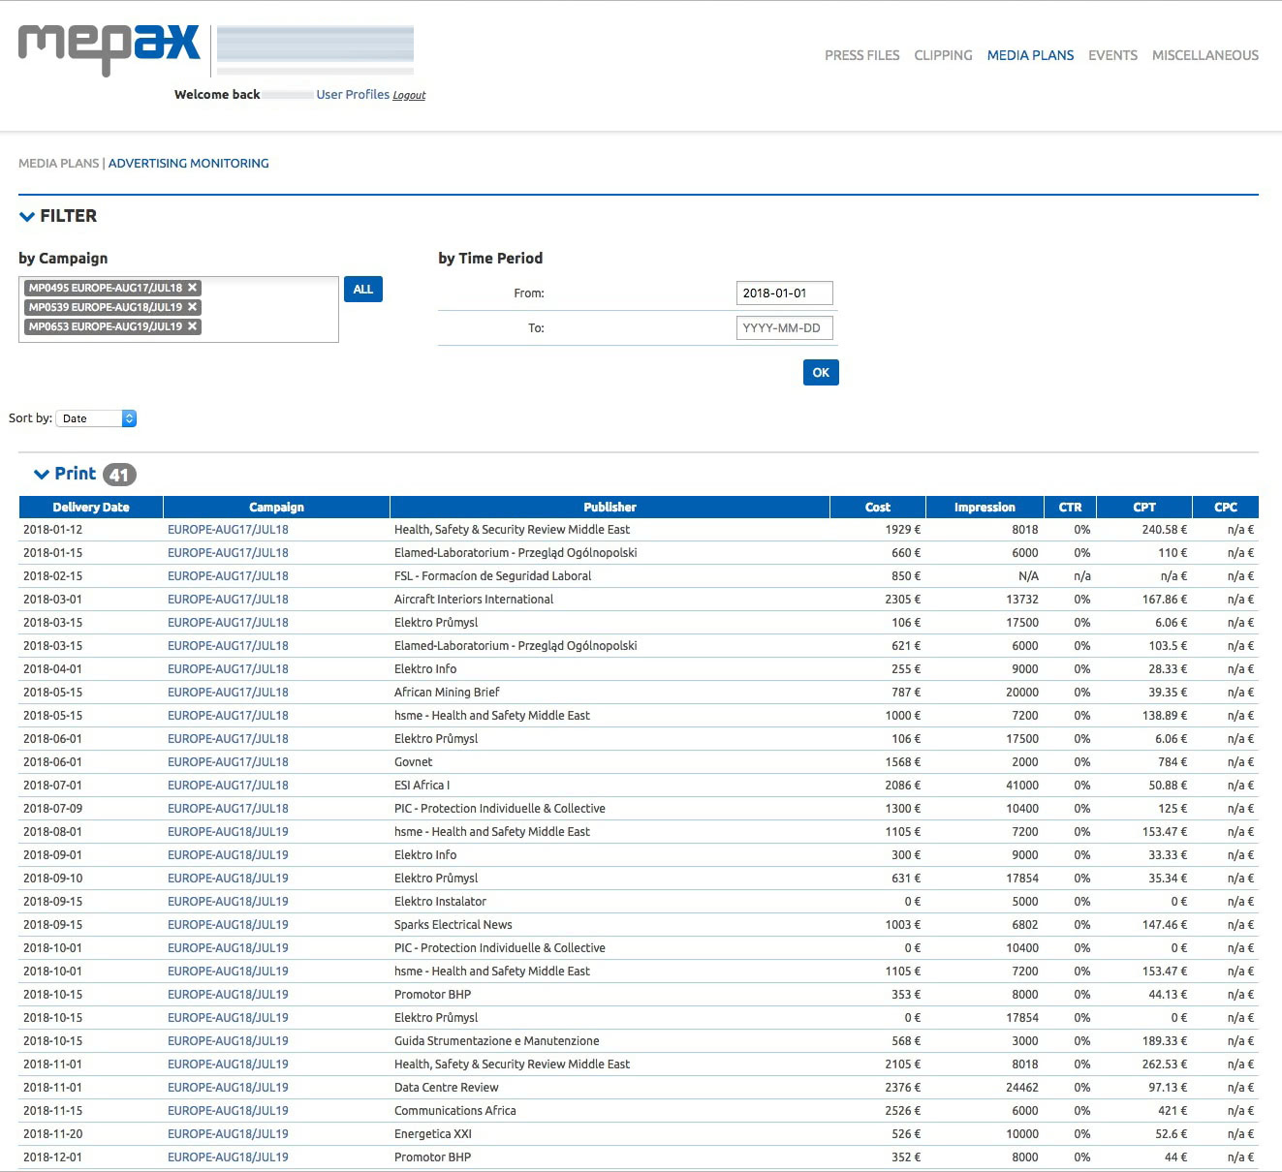The width and height of the screenshot is (1282, 1172).
Task: Click the Cost column header
Action: [878, 507]
